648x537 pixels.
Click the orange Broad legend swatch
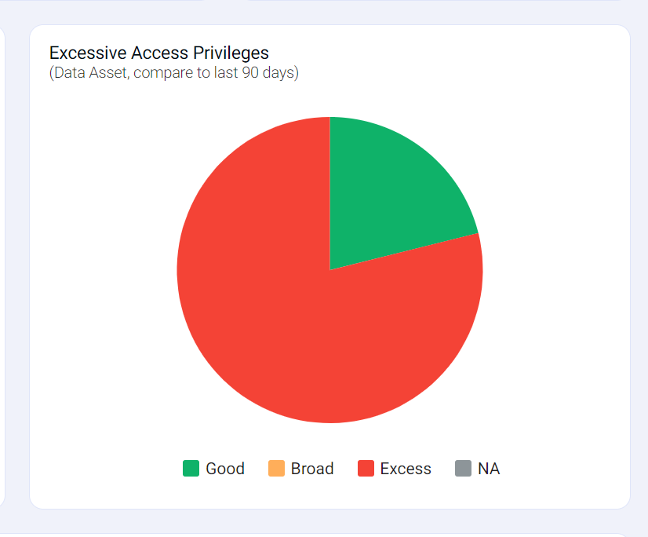pos(276,469)
